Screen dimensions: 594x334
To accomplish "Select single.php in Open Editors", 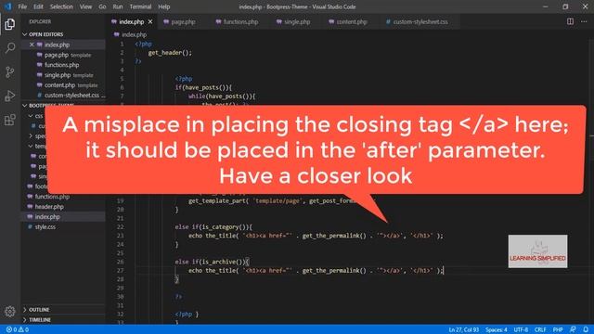I will click(x=63, y=75).
